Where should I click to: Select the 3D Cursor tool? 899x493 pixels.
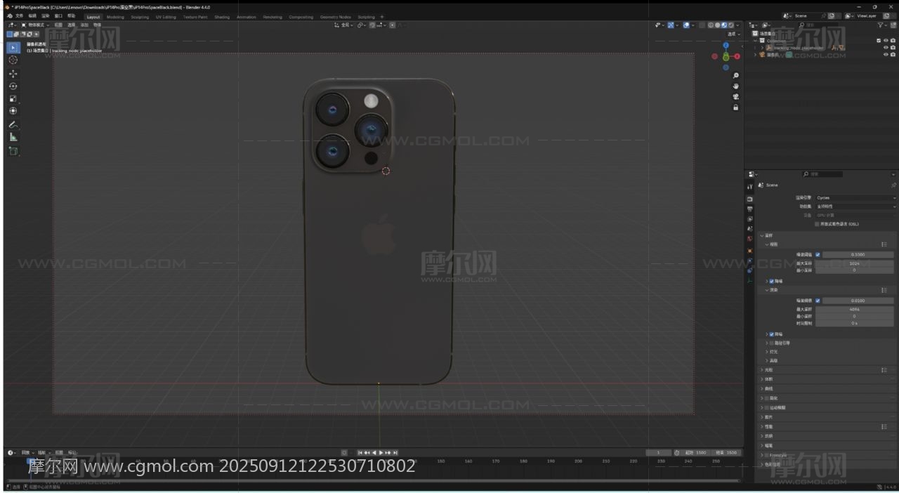(13, 60)
